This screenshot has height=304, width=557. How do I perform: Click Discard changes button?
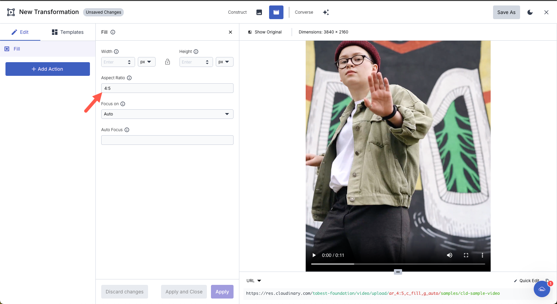pos(124,292)
